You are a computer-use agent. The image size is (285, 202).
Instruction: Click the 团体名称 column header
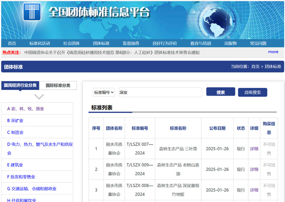(x=114, y=128)
